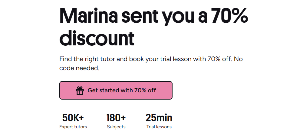
Task: Click the Subjects label
Action: point(116,127)
